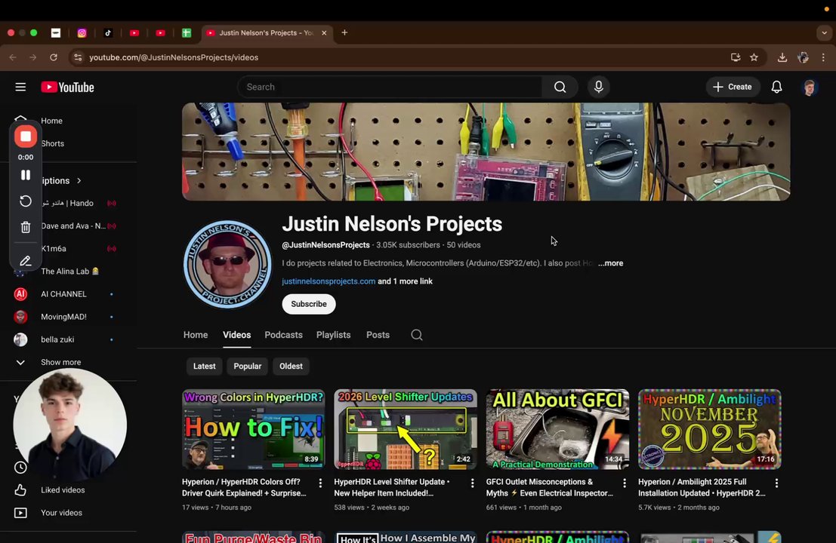The height and width of the screenshot is (543, 836).
Task: Open the channel Home tab
Action: click(196, 335)
